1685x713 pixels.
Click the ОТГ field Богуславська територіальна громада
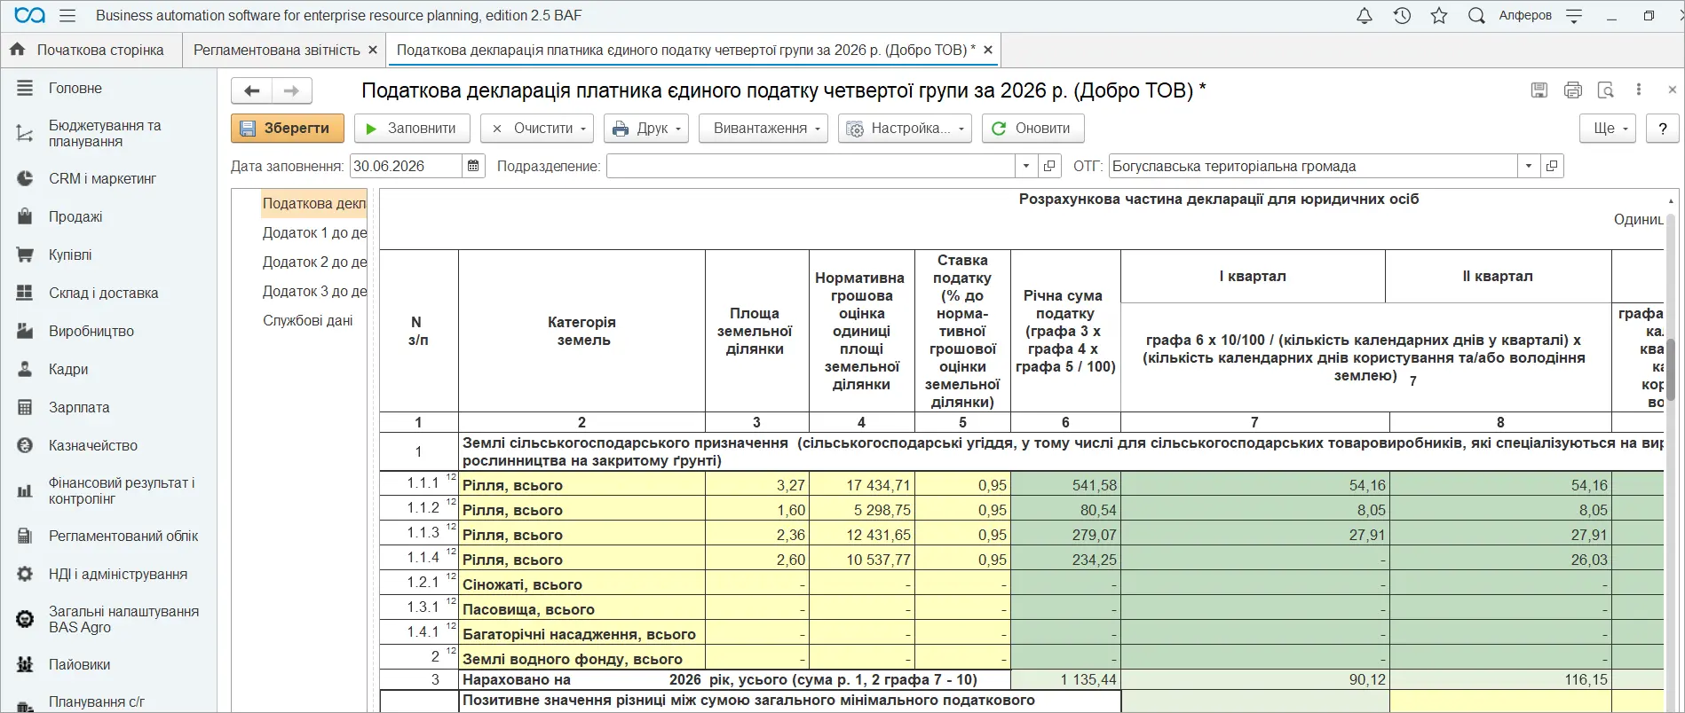pos(1313,166)
